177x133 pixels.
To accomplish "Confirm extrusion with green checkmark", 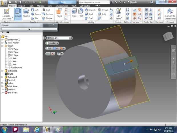I will pos(48,53).
